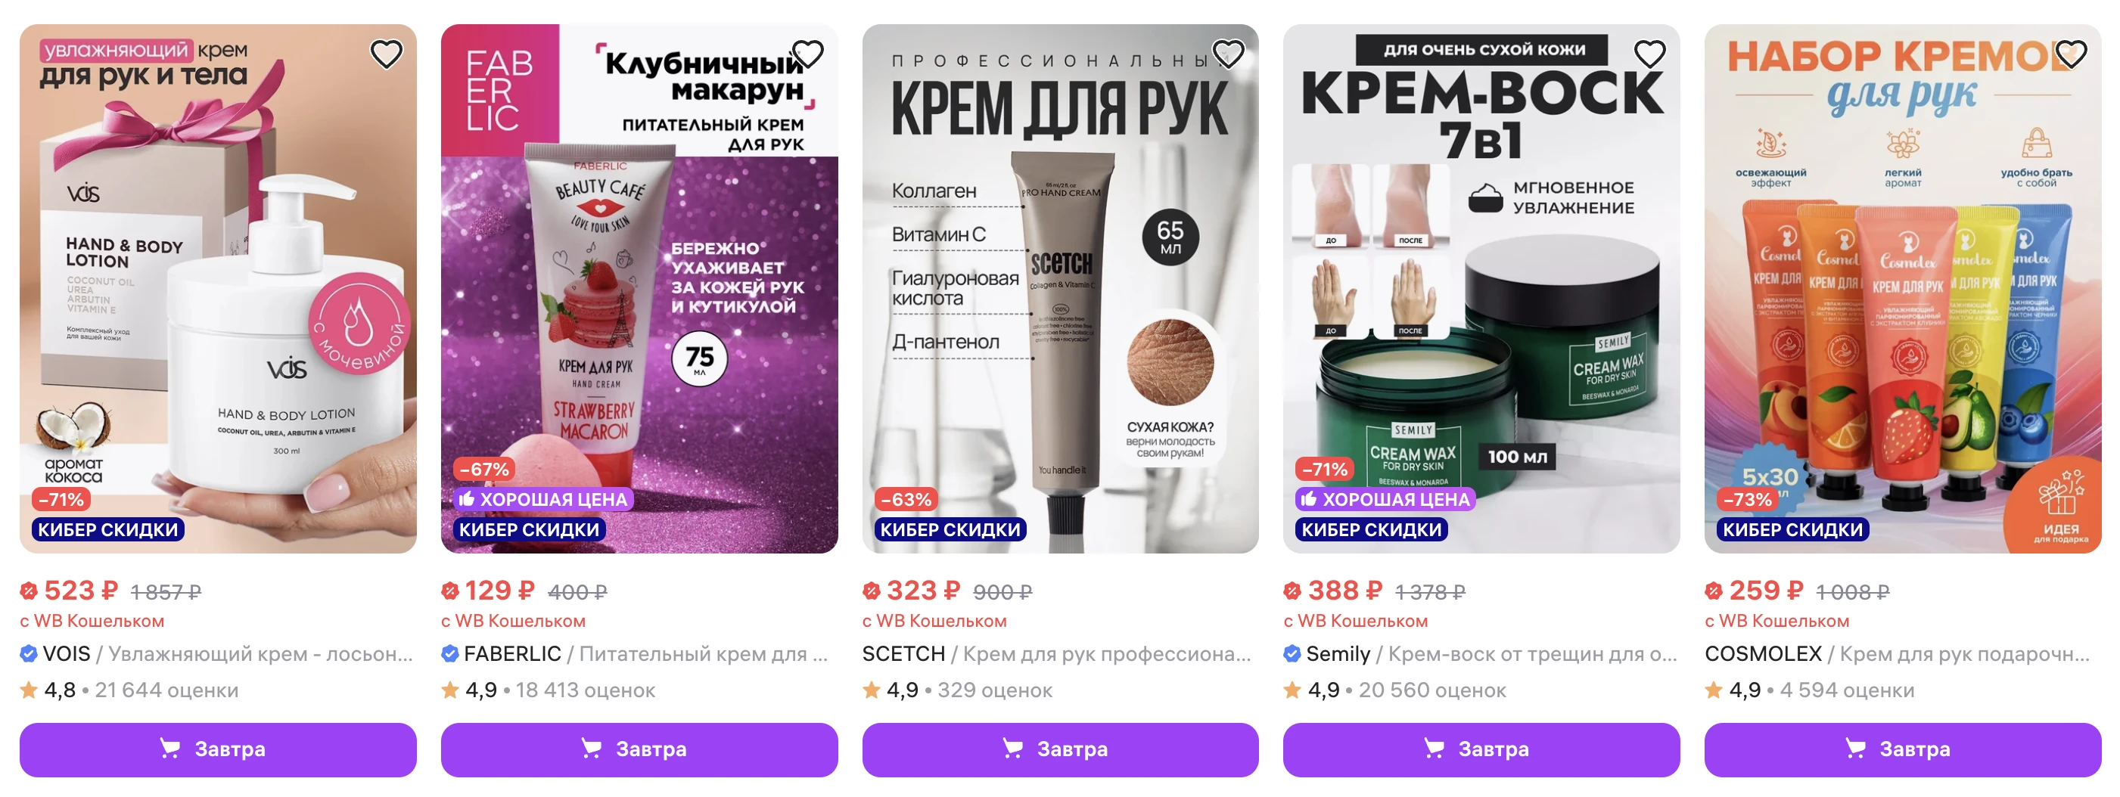Click verified badge beside VOIS brand name

pyautogui.click(x=29, y=654)
